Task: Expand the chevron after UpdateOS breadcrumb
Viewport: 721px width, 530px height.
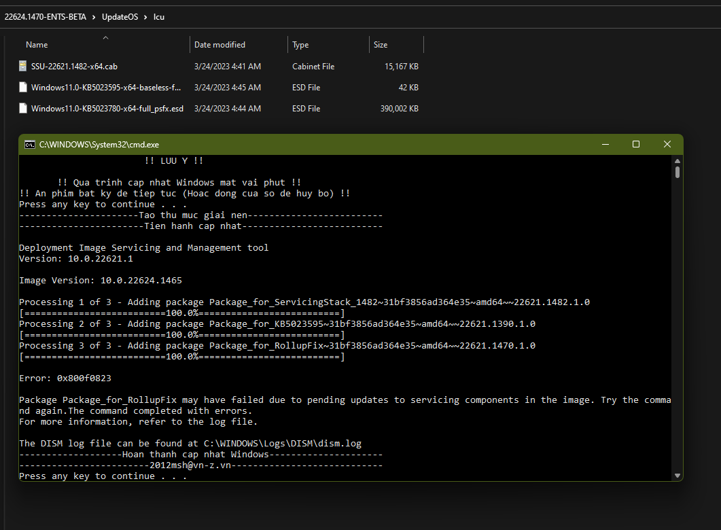Action: click(145, 17)
